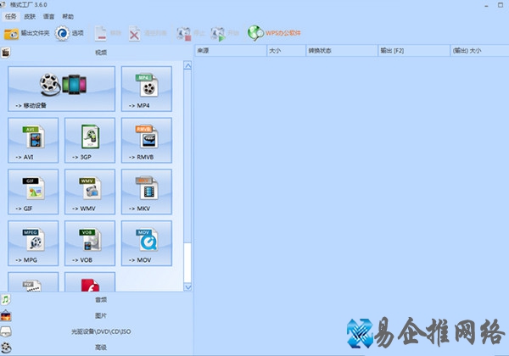
Task: Expand the 图片 picture section
Action: click(x=97, y=315)
